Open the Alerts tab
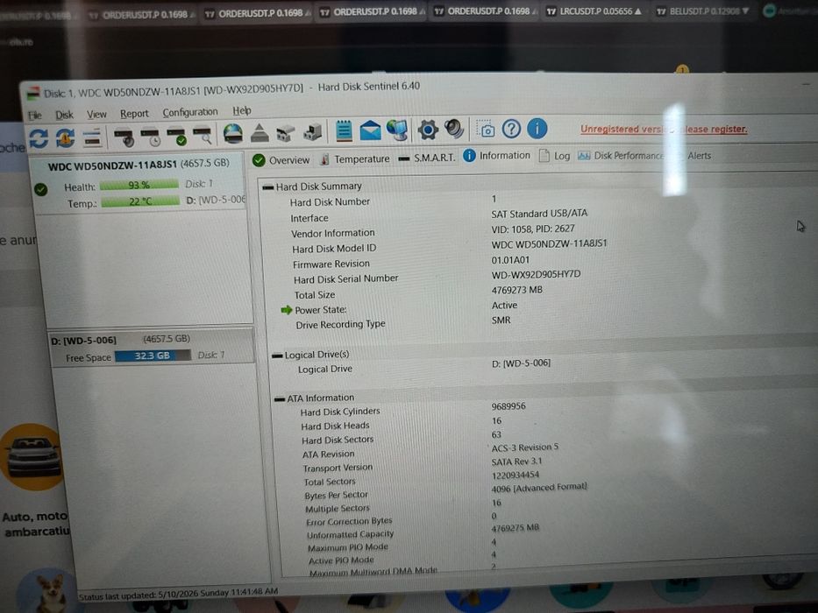This screenshot has width=818, height=613. (x=699, y=155)
